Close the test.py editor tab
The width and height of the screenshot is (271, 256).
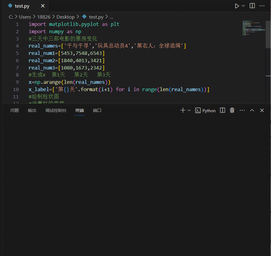point(43,6)
